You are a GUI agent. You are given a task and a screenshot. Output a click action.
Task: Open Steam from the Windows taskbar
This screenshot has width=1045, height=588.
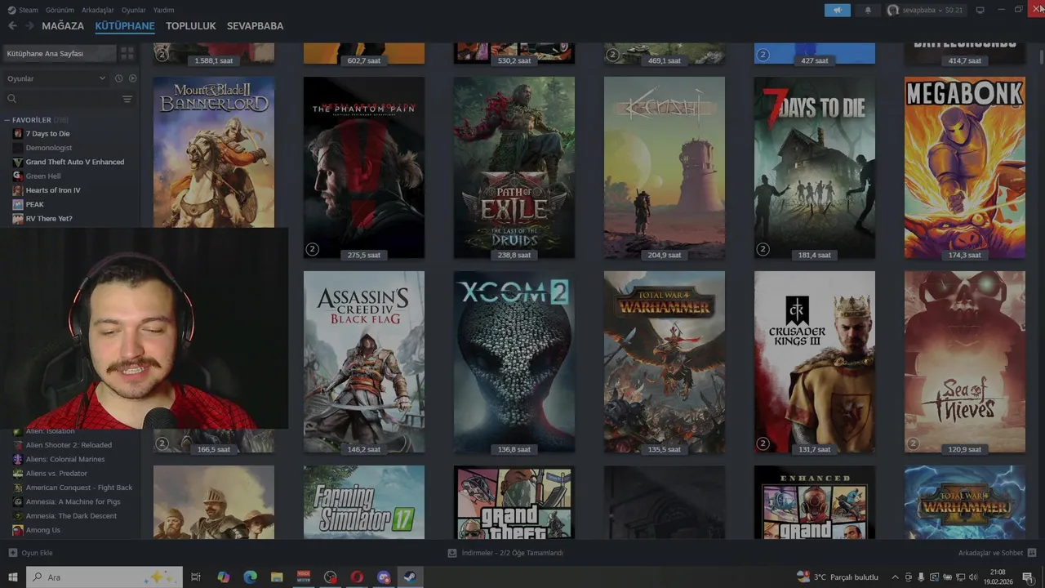pos(411,577)
